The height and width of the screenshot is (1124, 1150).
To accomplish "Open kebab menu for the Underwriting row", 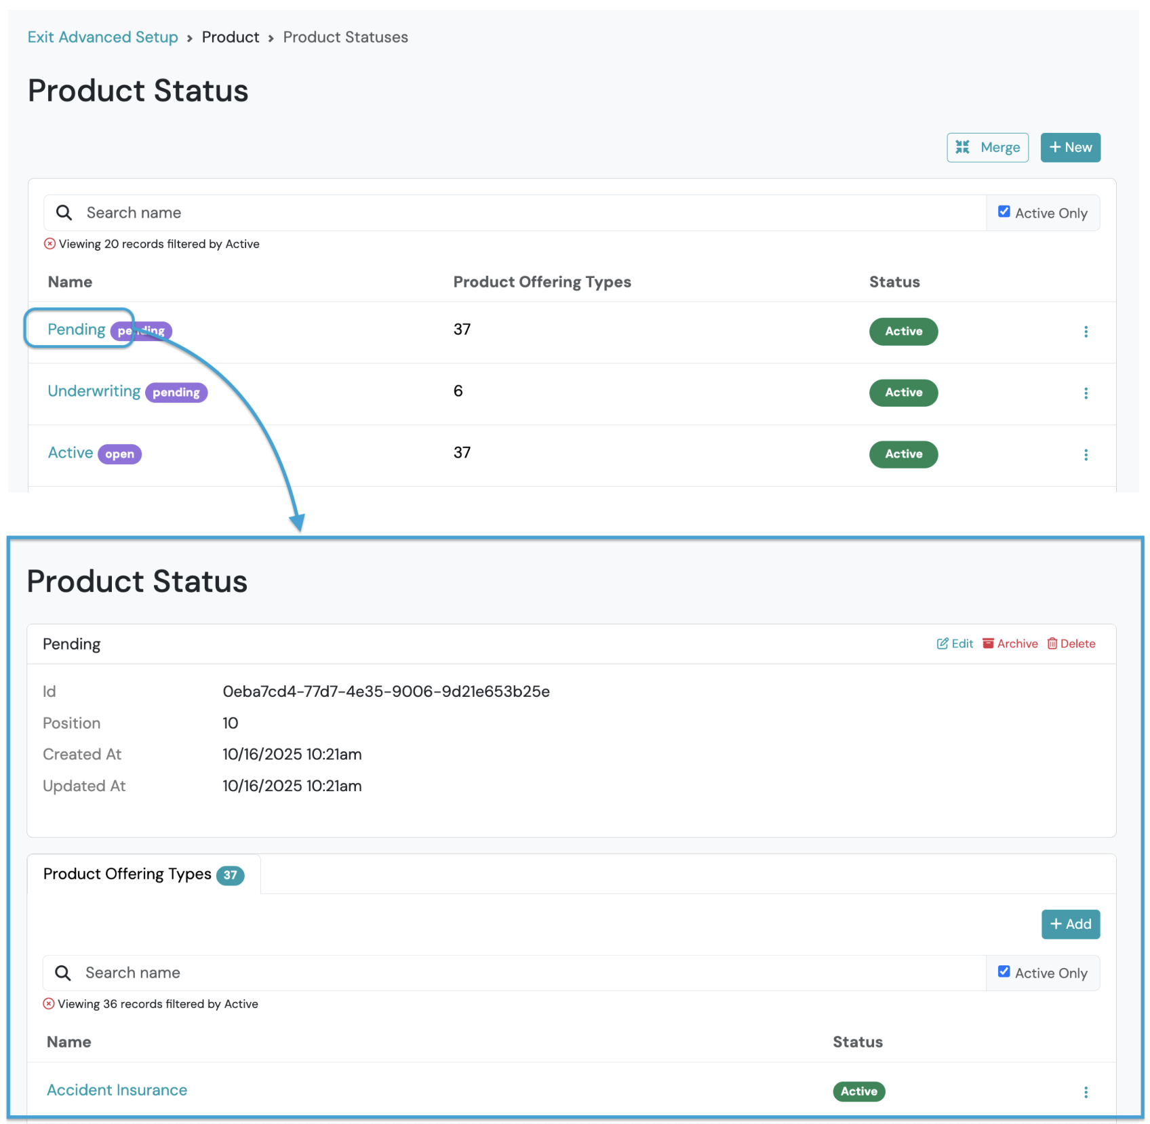I will pos(1086,393).
